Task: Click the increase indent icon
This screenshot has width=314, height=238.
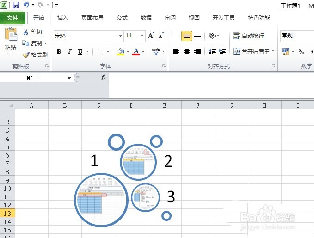Action: click(x=223, y=51)
